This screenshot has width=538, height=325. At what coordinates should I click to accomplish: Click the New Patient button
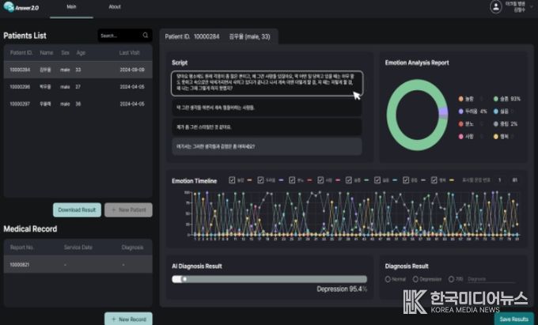pos(128,210)
